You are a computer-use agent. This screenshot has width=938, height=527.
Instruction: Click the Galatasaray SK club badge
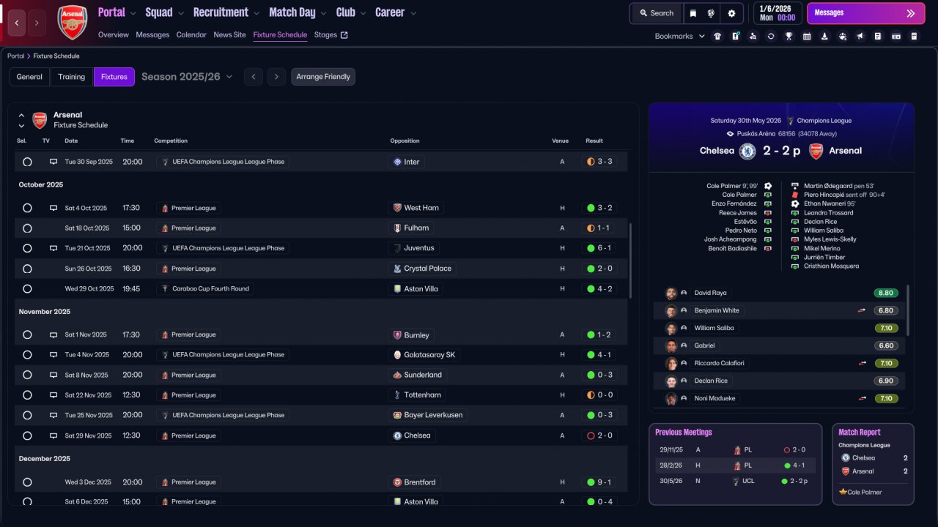[x=397, y=355]
